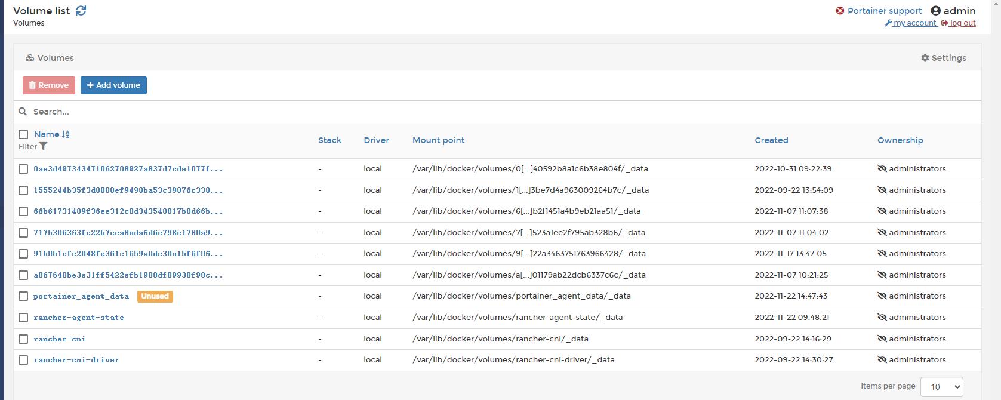This screenshot has height=400, width=1001.
Task: Click the search magnifier icon
Action: [23, 112]
